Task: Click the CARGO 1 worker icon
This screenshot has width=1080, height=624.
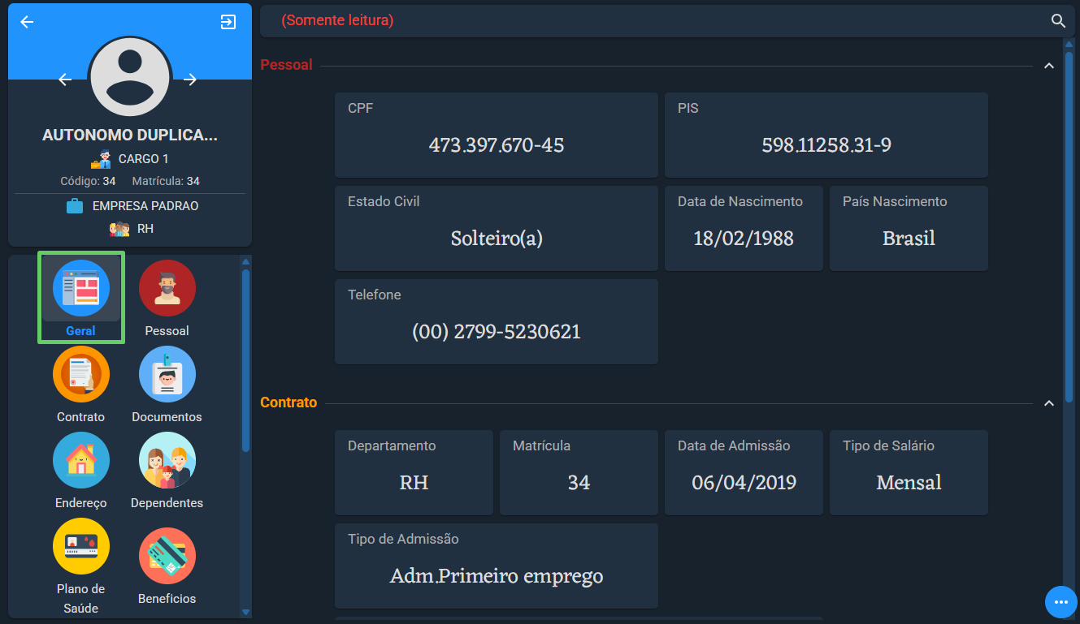Action: [101, 159]
